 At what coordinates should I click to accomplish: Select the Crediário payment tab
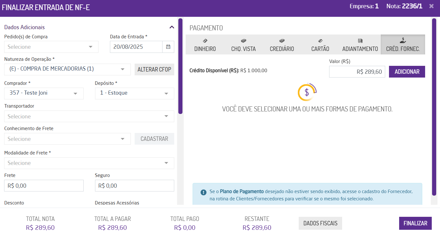(282, 45)
